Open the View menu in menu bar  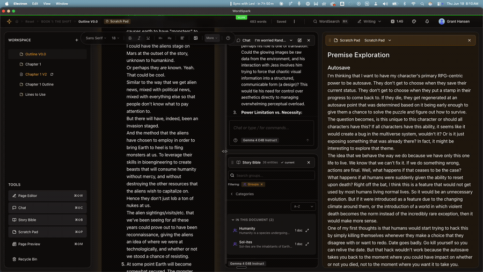pyautogui.click(x=47, y=4)
